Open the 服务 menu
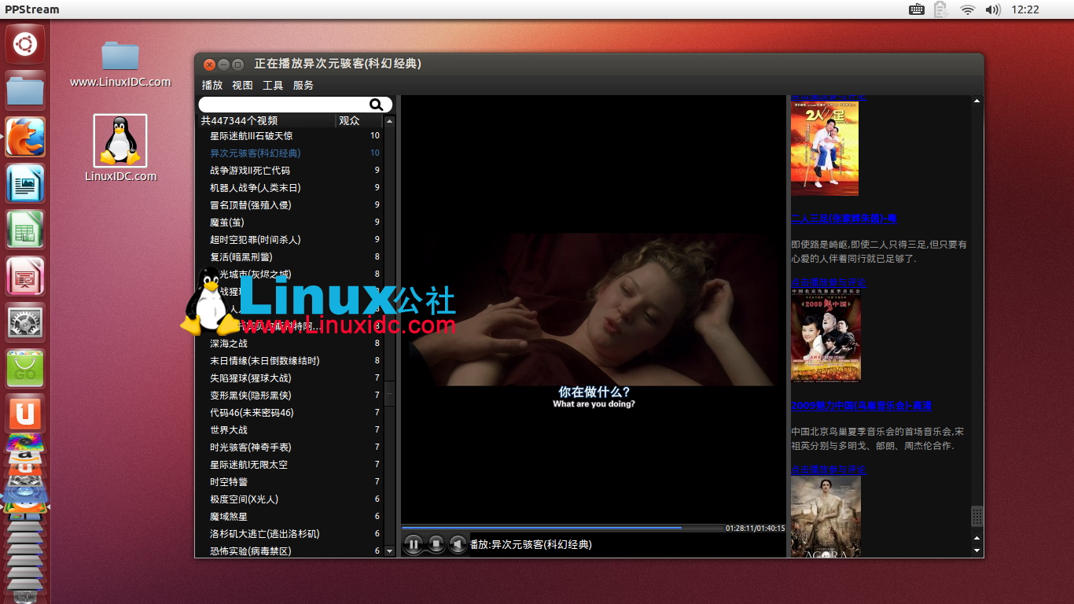Image resolution: width=1074 pixels, height=604 pixels. [x=303, y=85]
